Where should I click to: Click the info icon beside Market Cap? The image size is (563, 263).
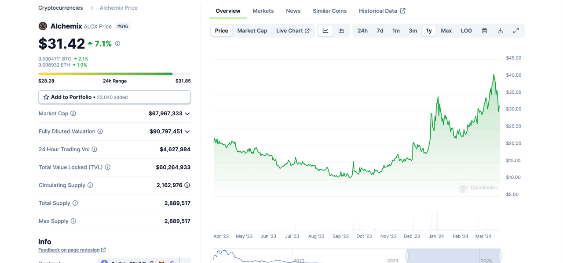point(73,114)
